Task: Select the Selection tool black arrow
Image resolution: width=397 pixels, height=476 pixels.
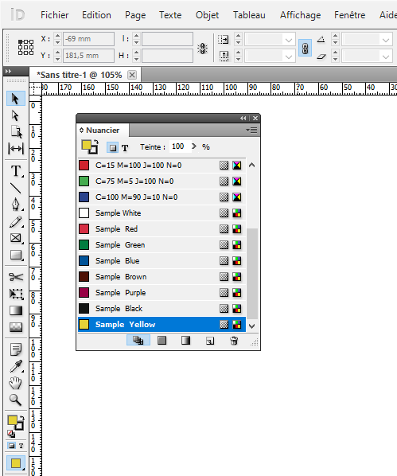Action: click(x=15, y=99)
